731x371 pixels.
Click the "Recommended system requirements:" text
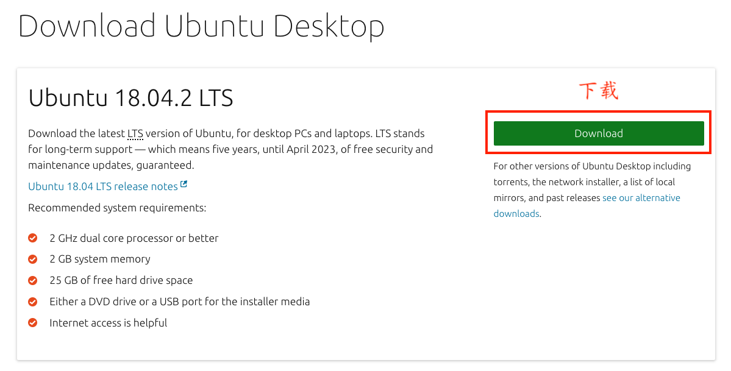(117, 208)
